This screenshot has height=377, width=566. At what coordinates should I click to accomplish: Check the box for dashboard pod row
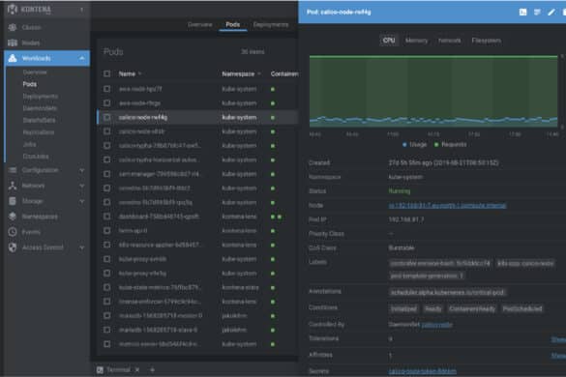click(x=106, y=217)
